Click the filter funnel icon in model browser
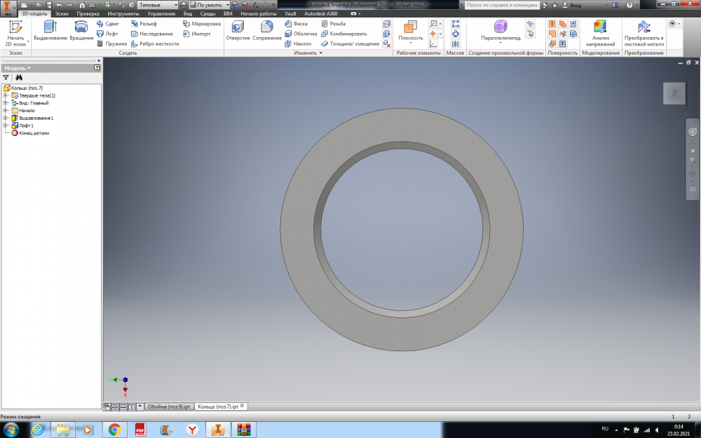Image resolution: width=701 pixels, height=438 pixels. (6, 78)
